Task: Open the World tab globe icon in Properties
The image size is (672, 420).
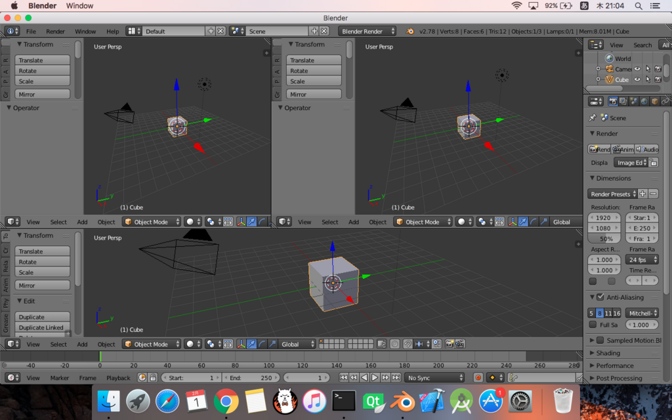Action: coord(644,102)
